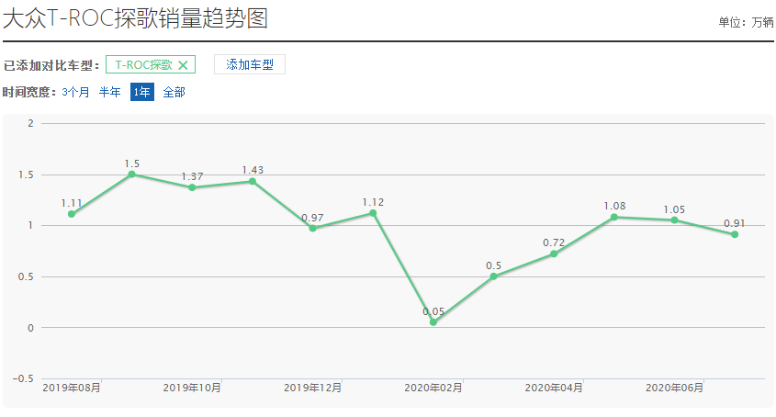Remove the T-ROC探歌 comparison model via X icon

coord(183,65)
